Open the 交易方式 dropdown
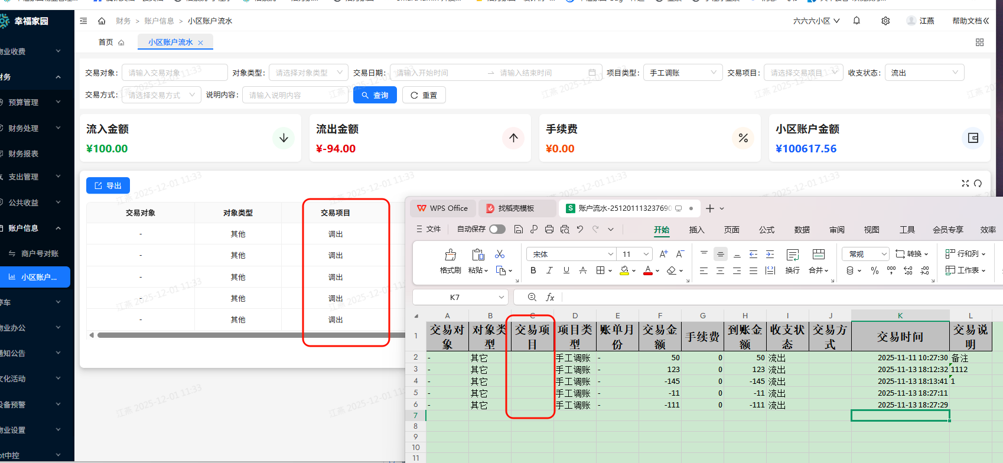The height and width of the screenshot is (463, 1003). click(162, 94)
